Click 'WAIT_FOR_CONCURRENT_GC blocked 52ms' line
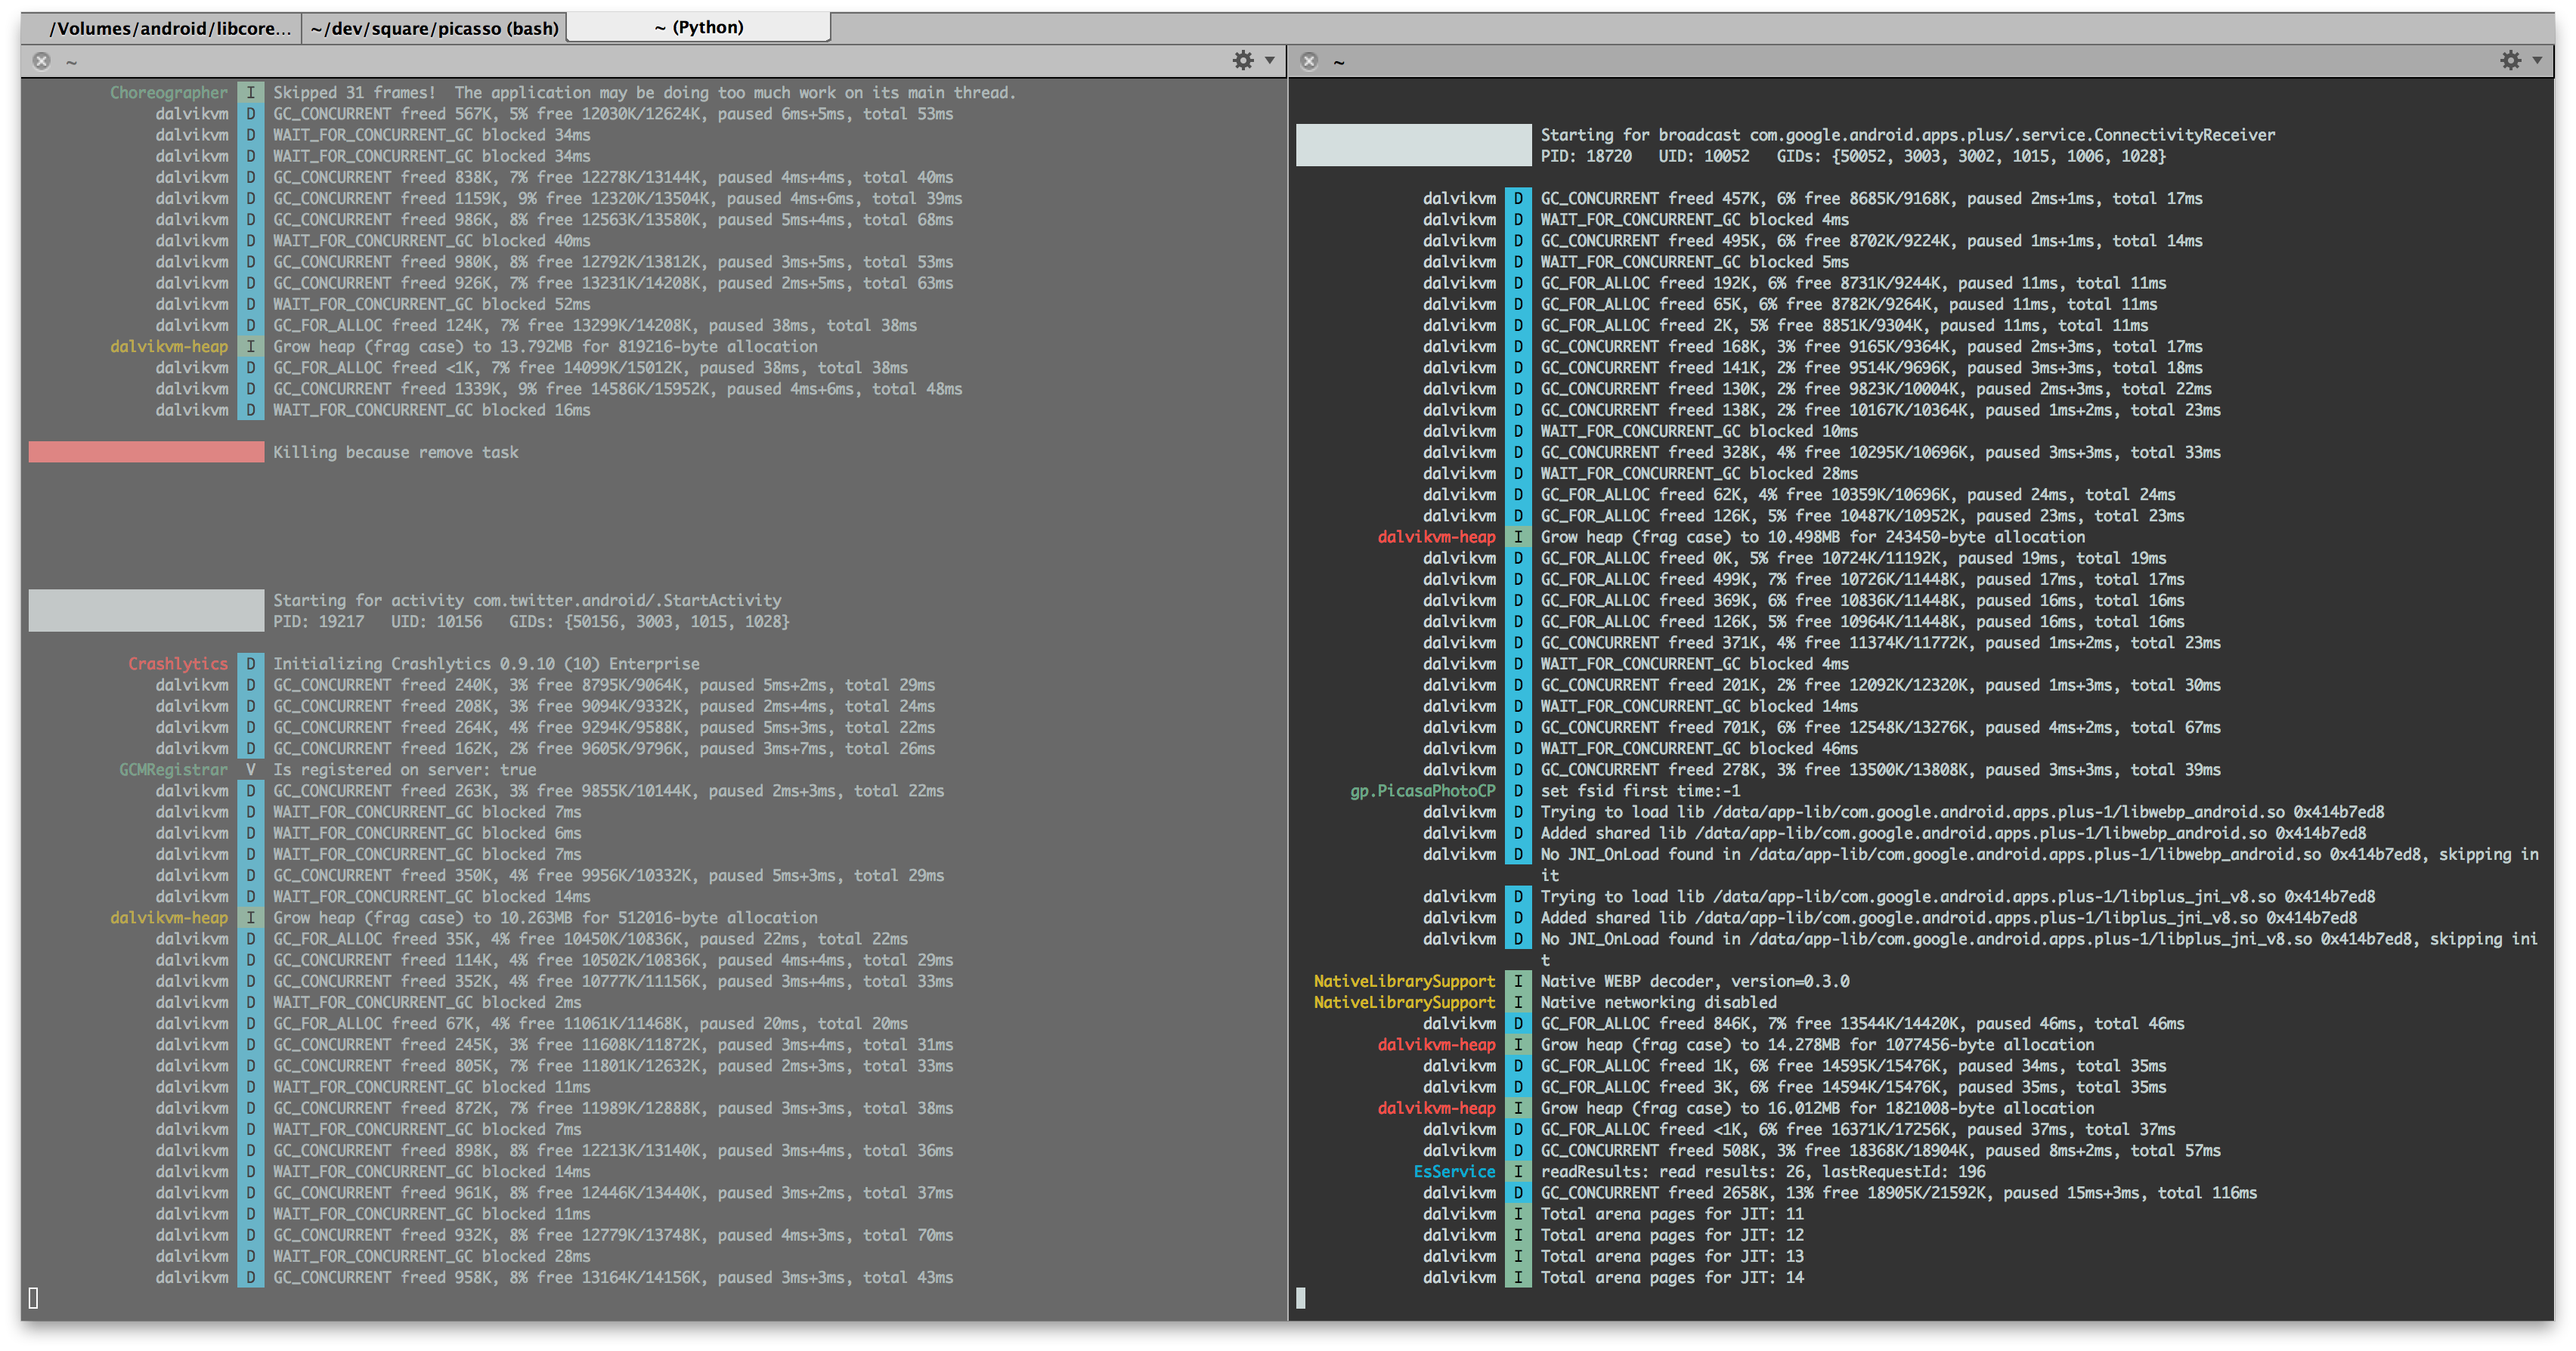Screen dimensions: 2576x1351 coord(432,304)
